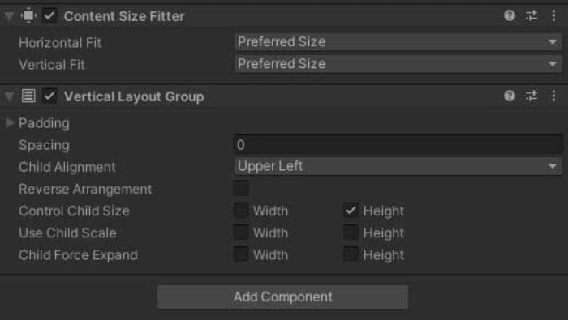Disable the Content Size Fitter component checkbox

pyautogui.click(x=49, y=16)
